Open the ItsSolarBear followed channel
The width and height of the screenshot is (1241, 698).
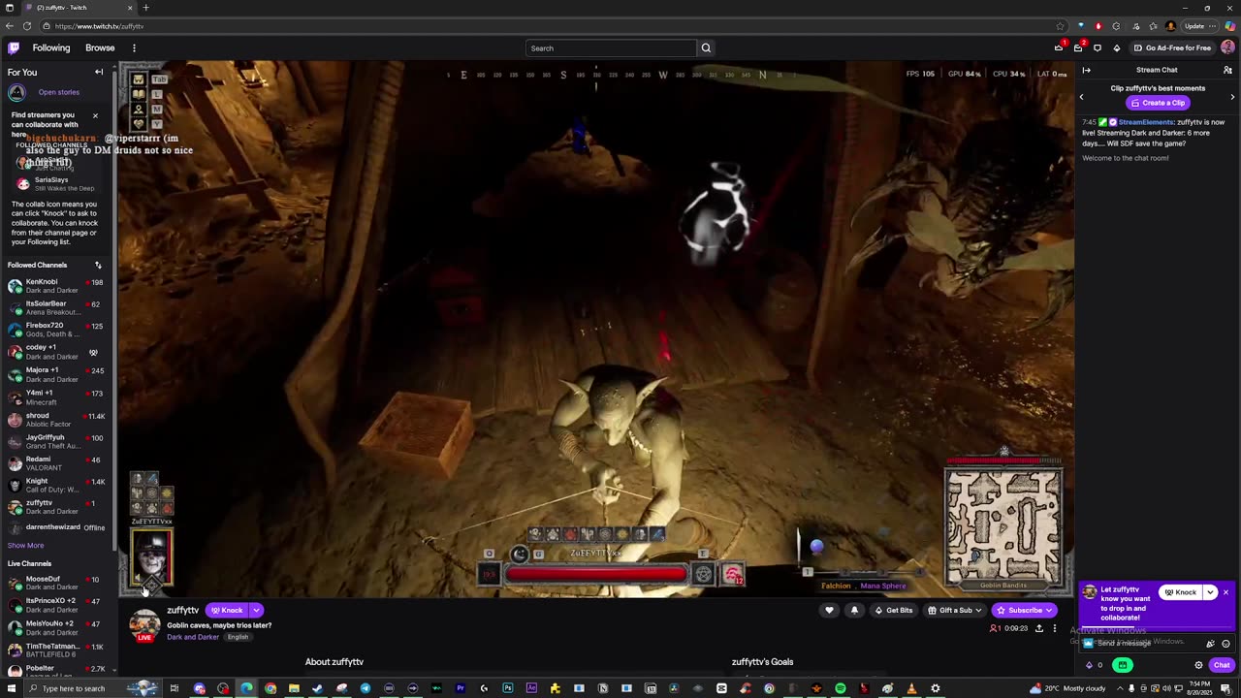[x=58, y=308]
